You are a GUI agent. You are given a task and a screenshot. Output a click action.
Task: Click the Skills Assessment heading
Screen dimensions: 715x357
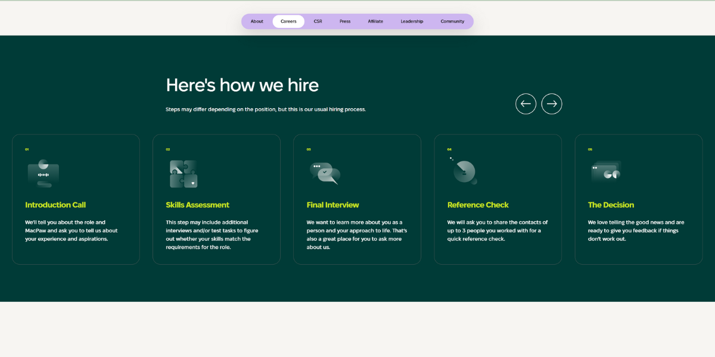198,205
